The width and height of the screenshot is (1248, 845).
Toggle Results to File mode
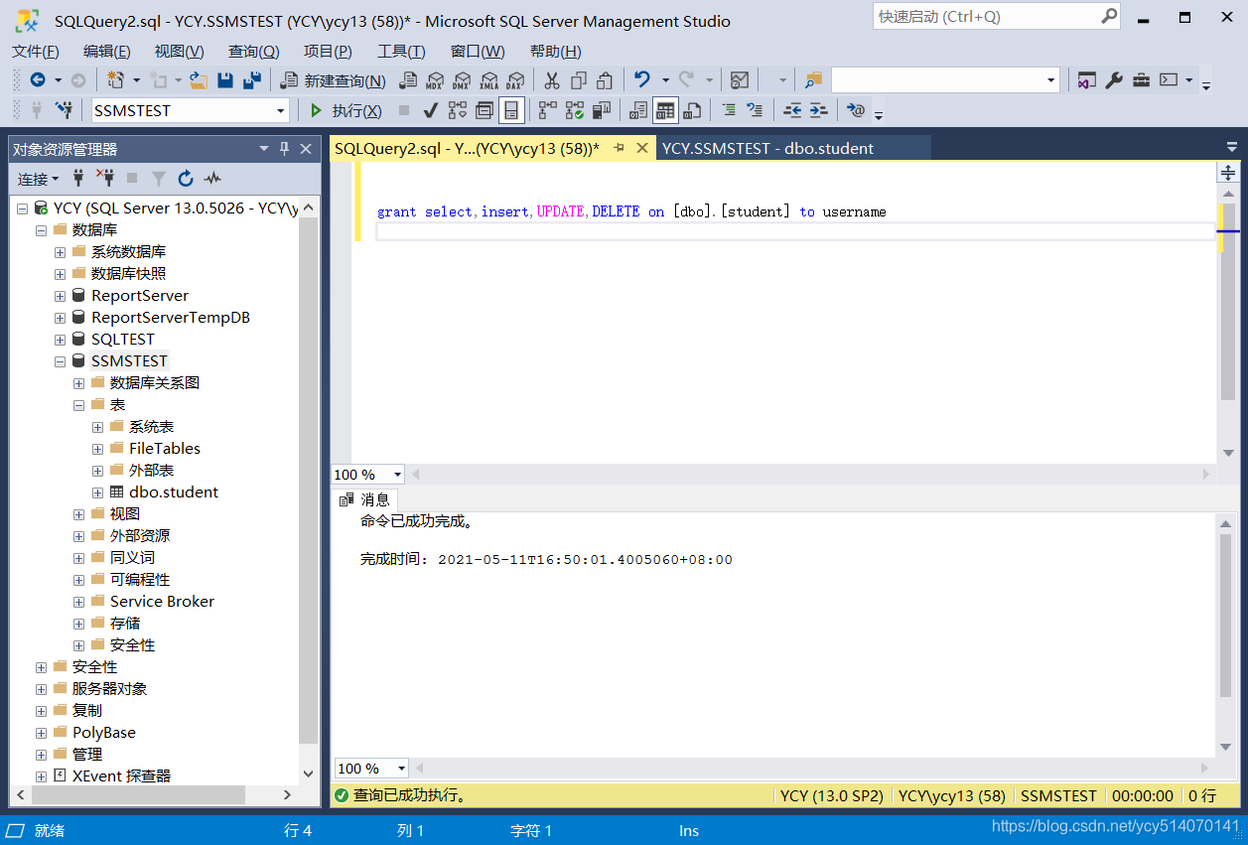point(692,110)
